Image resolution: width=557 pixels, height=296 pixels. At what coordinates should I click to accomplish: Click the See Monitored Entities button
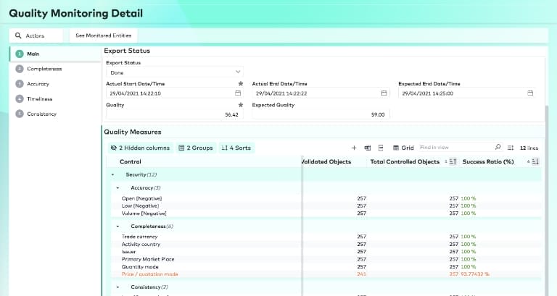click(103, 35)
